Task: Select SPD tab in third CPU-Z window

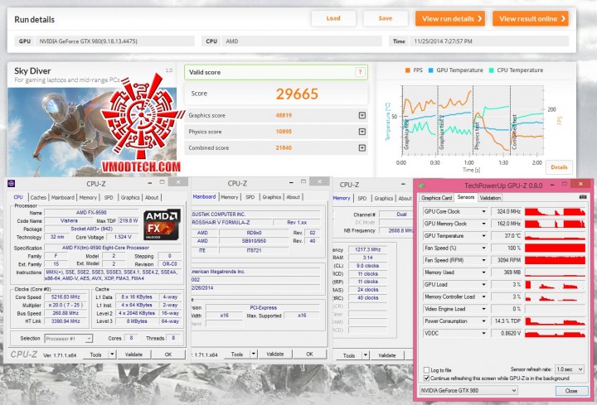Action: coord(362,198)
